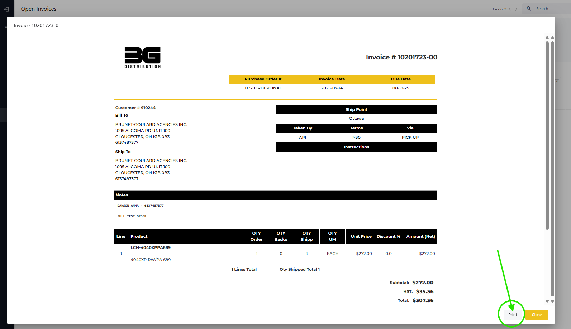Click product description '4040XP RW/PA 689'

click(x=151, y=260)
